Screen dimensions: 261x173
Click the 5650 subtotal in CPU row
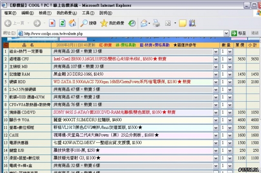[254, 59]
